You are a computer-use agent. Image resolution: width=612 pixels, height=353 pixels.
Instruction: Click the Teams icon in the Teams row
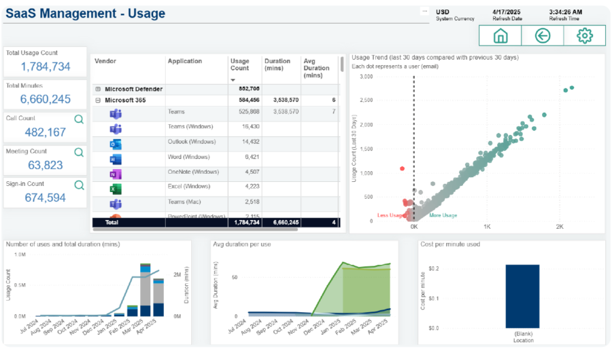pos(116,114)
